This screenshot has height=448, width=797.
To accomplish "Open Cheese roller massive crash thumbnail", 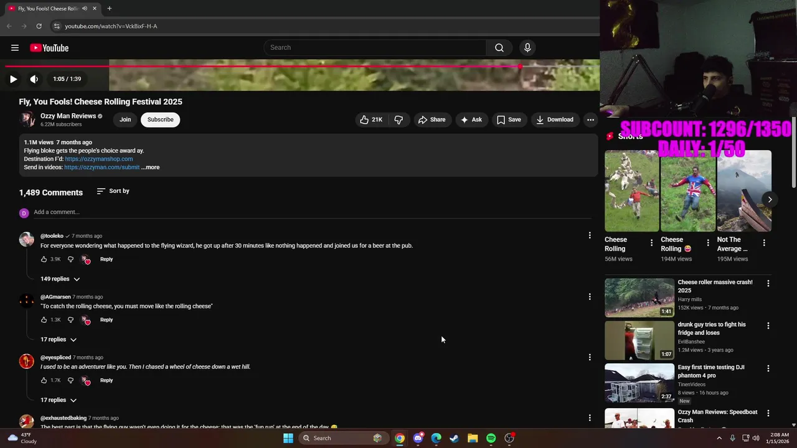I will click(x=639, y=297).
